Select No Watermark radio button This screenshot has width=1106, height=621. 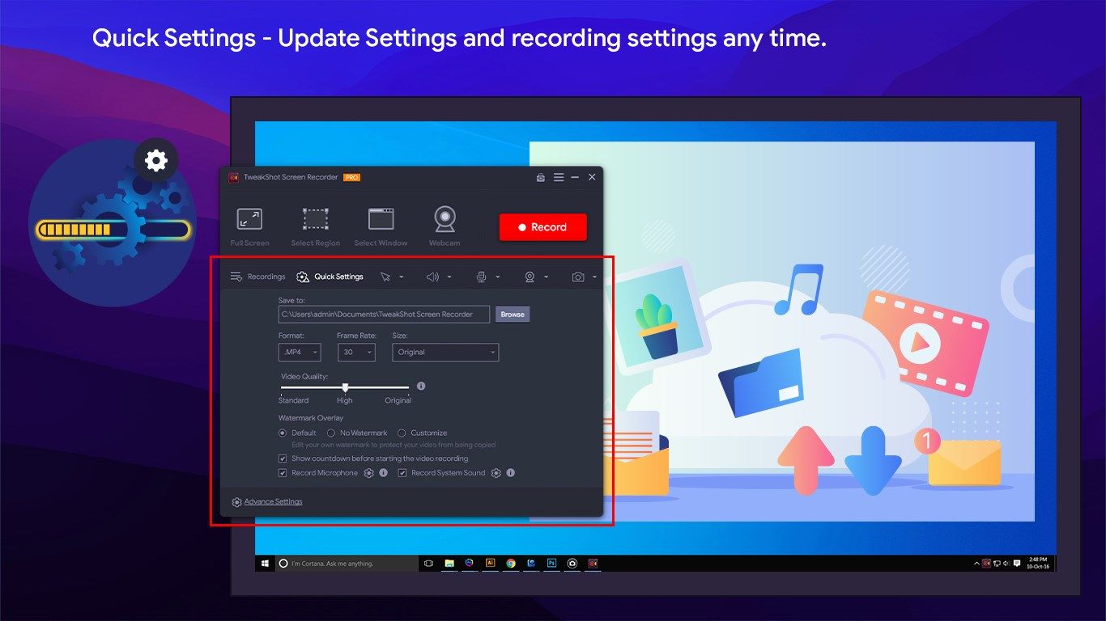331,433
